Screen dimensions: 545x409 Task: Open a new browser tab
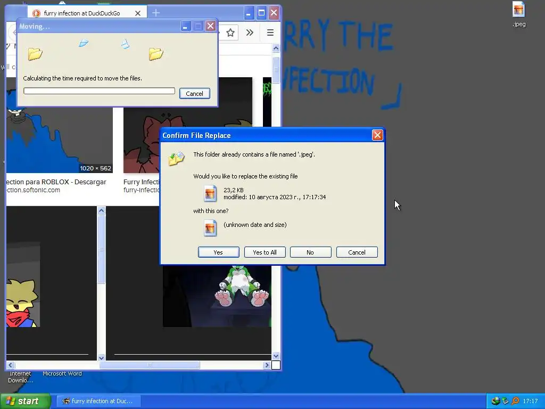(156, 13)
